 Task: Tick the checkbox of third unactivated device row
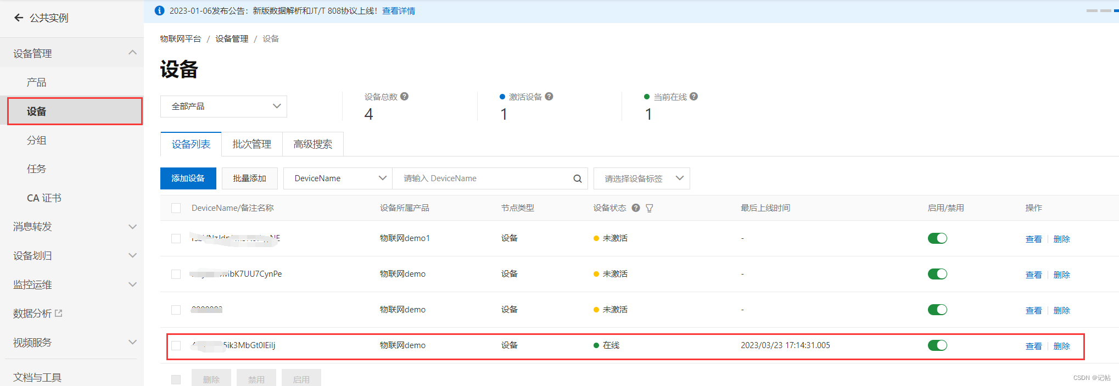click(x=176, y=310)
